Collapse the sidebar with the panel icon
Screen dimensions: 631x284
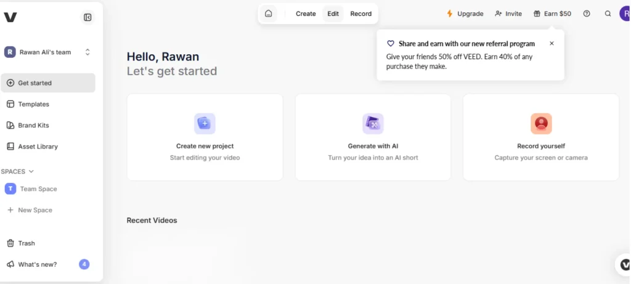[88, 17]
